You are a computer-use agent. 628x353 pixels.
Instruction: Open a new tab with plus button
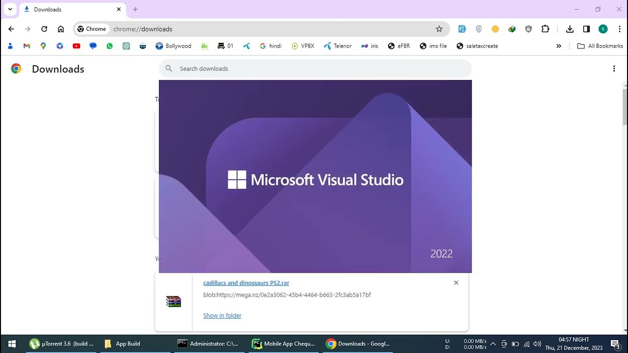click(x=135, y=9)
